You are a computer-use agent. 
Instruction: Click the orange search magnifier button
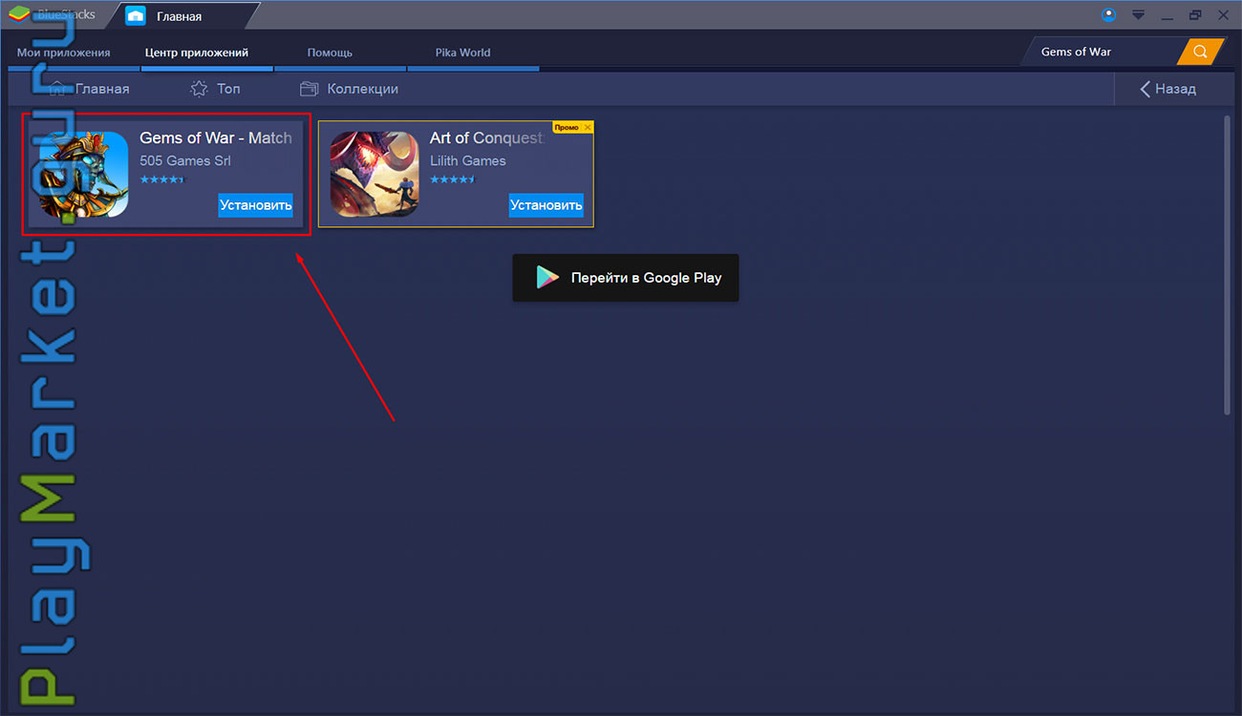pyautogui.click(x=1201, y=52)
